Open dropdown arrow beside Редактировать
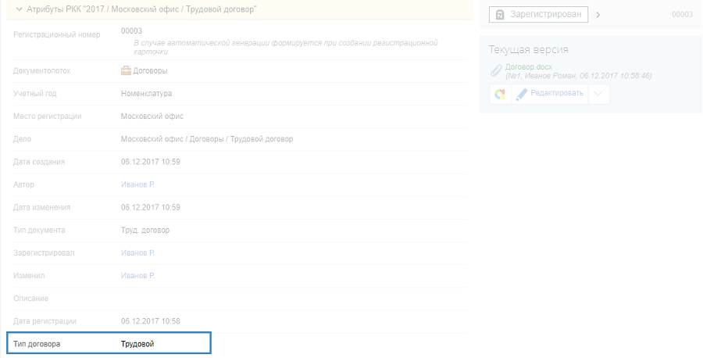 [598, 94]
